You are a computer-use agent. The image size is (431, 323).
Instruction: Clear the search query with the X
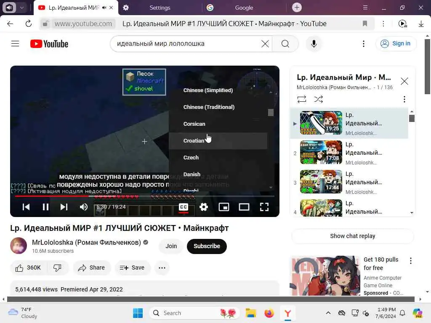[x=265, y=44]
